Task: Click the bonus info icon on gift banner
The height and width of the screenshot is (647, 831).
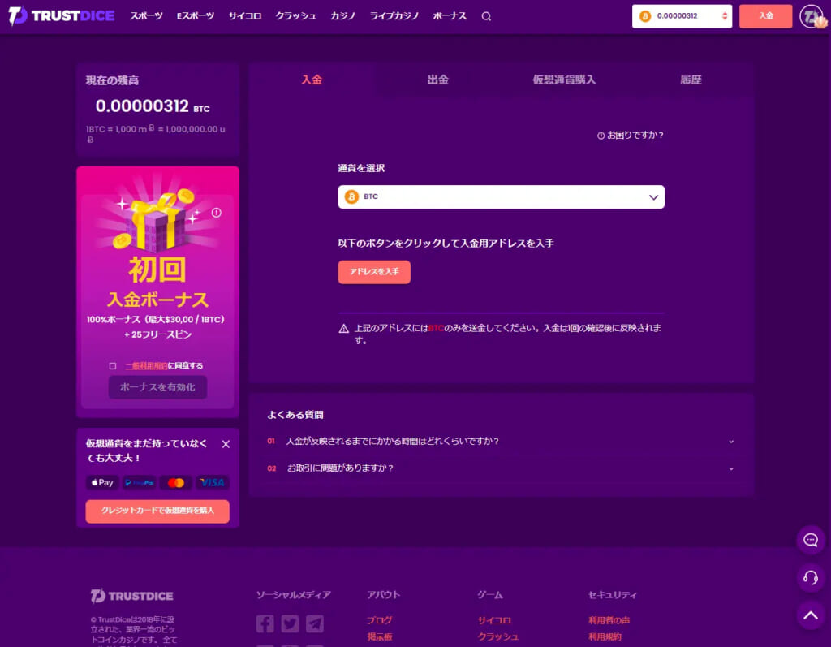Action: [x=216, y=213]
